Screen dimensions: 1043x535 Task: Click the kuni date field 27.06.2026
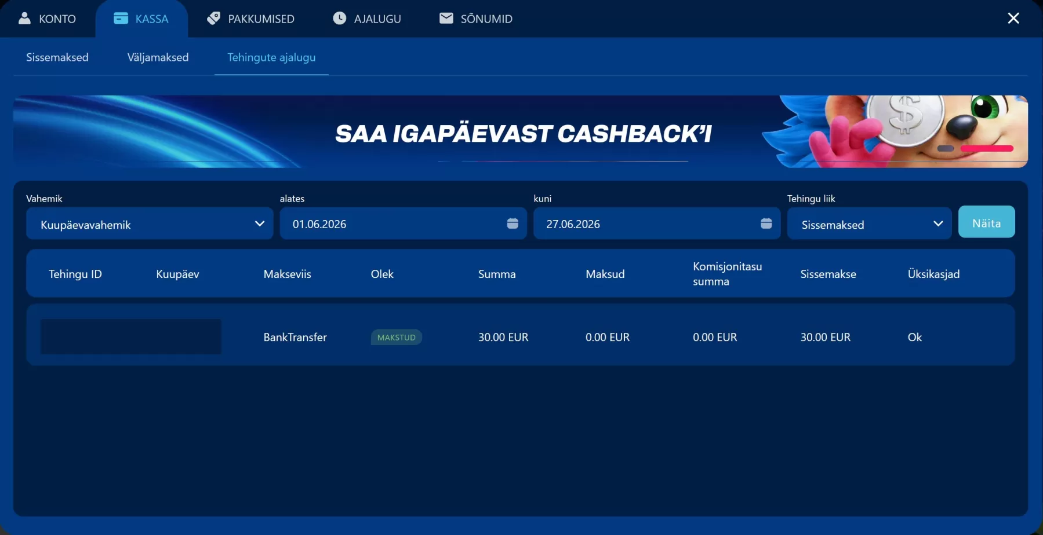tap(656, 224)
